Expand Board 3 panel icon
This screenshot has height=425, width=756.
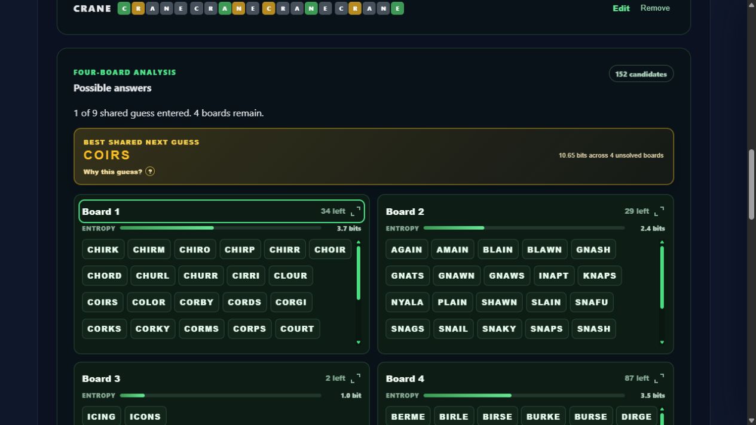(356, 378)
